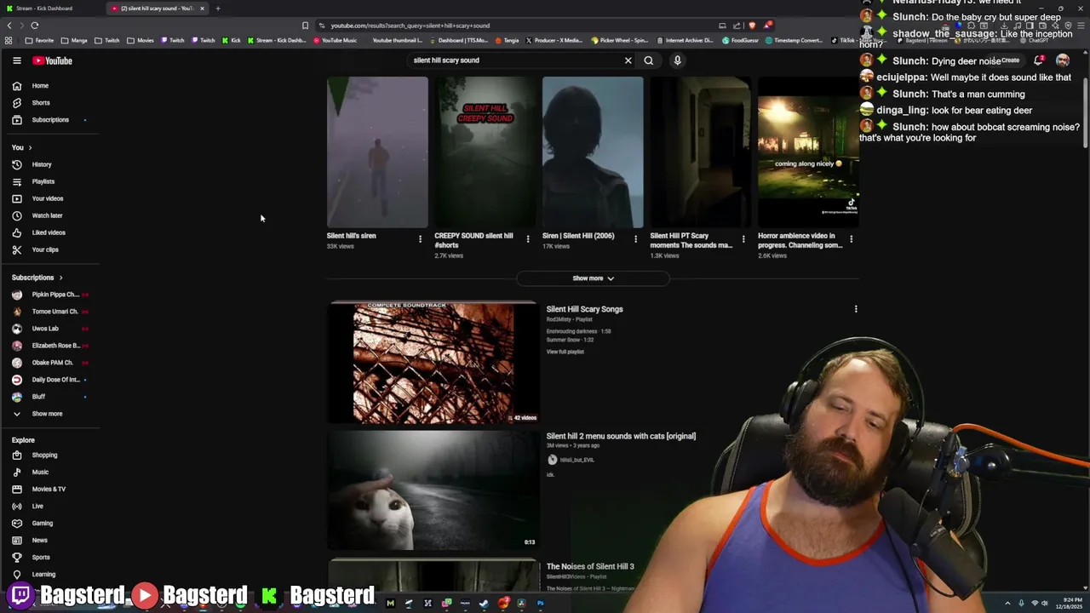Screen dimensions: 1090x613
Task: Open options for Horror ambience video short
Action: [x=851, y=239]
